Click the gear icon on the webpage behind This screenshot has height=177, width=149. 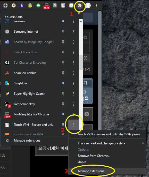(x=85, y=37)
